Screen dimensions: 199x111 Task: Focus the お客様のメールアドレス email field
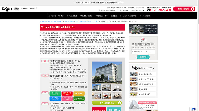click(x=143, y=52)
